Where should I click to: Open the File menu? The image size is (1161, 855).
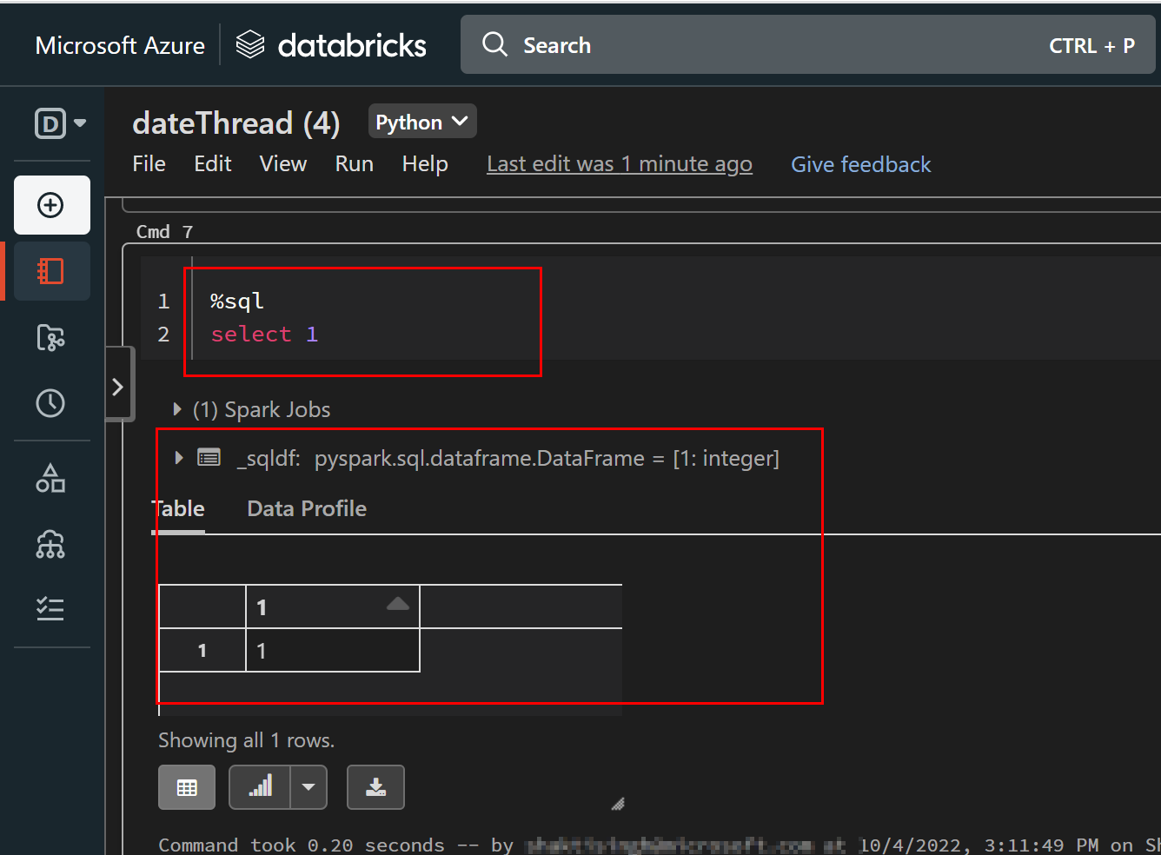pyautogui.click(x=149, y=163)
